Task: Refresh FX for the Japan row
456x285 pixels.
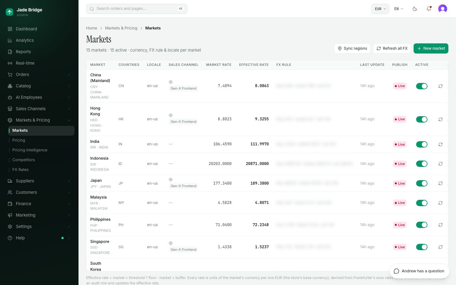Action: [440, 183]
